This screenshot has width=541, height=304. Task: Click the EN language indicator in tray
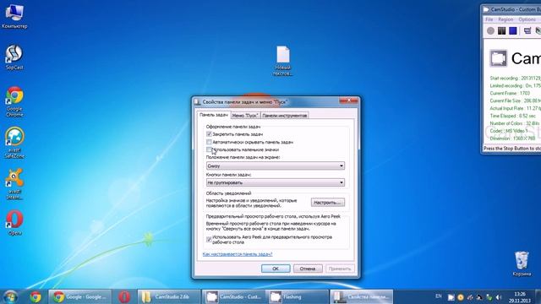(x=438, y=296)
